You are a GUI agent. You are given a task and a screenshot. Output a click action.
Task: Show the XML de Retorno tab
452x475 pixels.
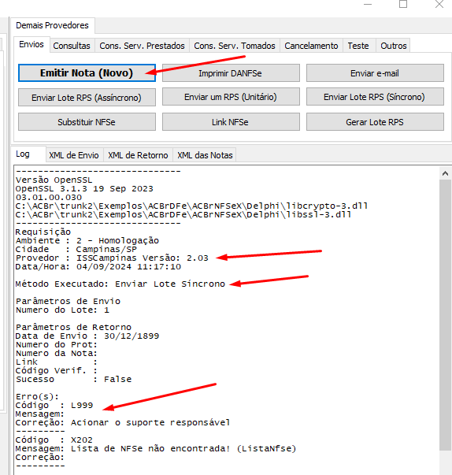pyautogui.click(x=138, y=155)
